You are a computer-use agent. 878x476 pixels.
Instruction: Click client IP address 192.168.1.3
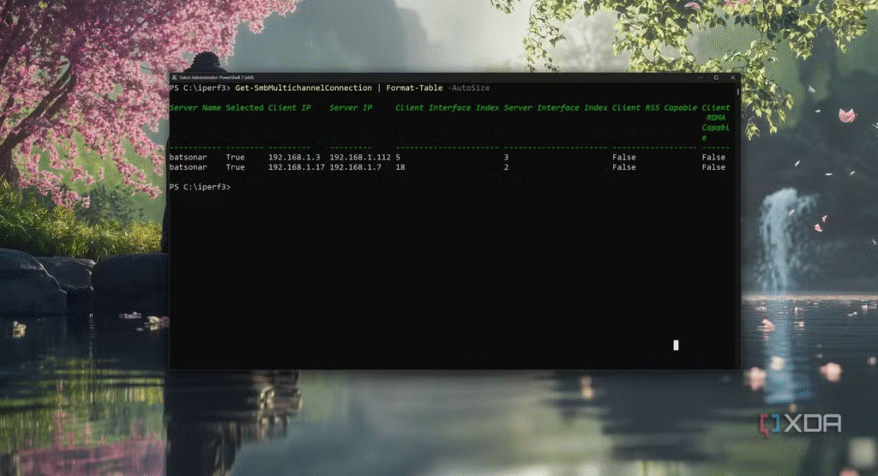(x=294, y=158)
